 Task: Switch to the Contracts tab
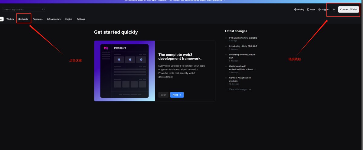pyautogui.click(x=23, y=19)
